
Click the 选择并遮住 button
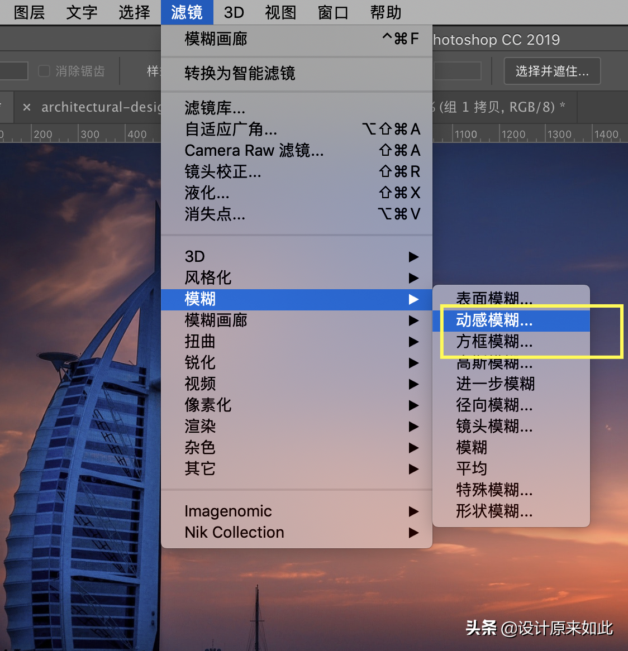click(552, 71)
